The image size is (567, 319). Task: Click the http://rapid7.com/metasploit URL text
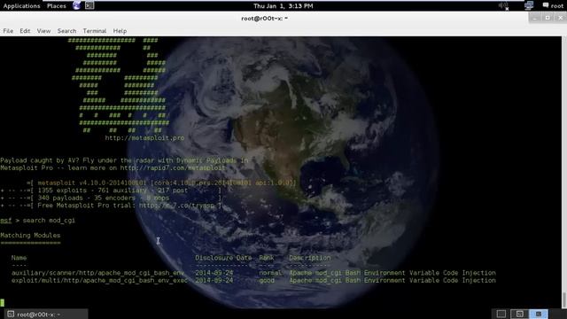(x=173, y=167)
